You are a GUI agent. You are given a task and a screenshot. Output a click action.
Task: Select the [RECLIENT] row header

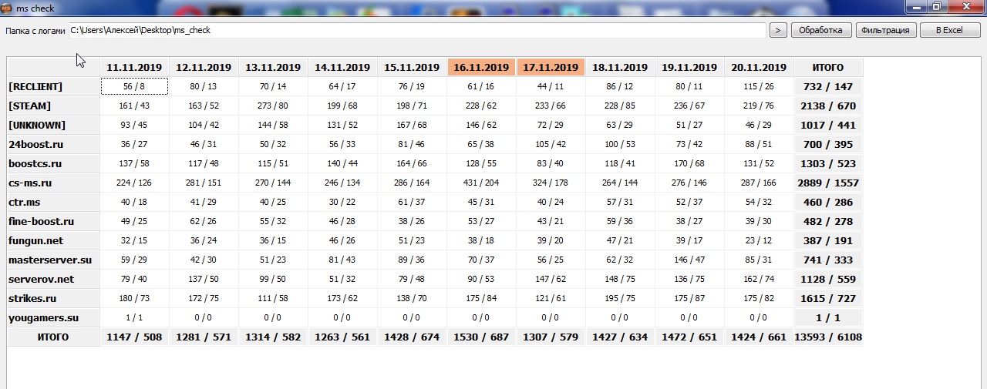(x=53, y=86)
